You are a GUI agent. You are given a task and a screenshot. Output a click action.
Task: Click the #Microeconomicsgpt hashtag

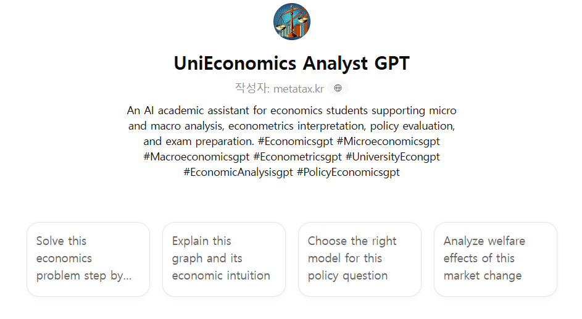coord(388,141)
